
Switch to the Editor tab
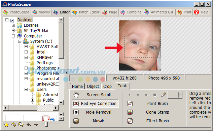(61, 12)
